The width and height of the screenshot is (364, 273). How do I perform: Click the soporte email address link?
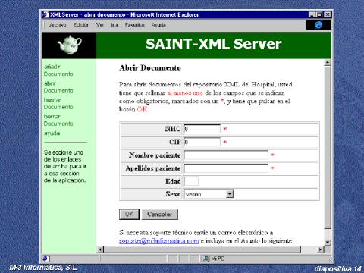point(159,241)
